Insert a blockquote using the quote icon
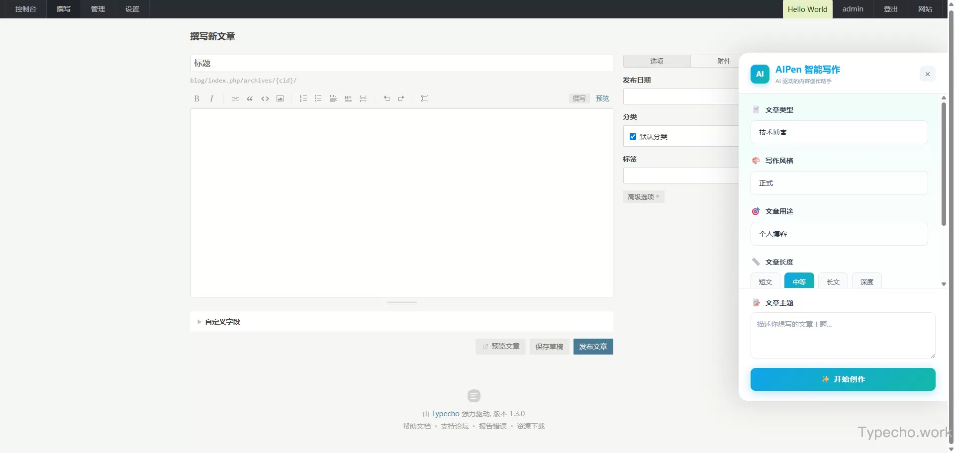 pos(250,98)
